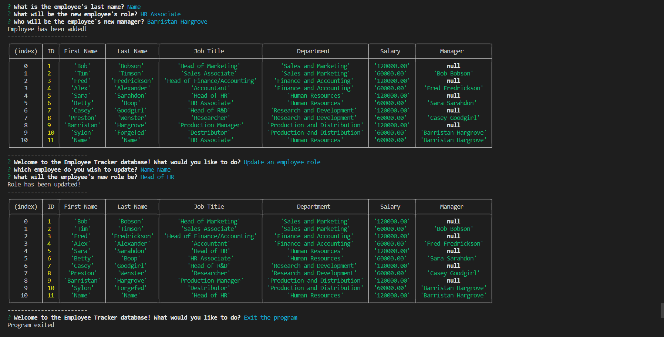Select 'Employee has been added!' confirmation message
Screen dimensions: 664x337
47,29
